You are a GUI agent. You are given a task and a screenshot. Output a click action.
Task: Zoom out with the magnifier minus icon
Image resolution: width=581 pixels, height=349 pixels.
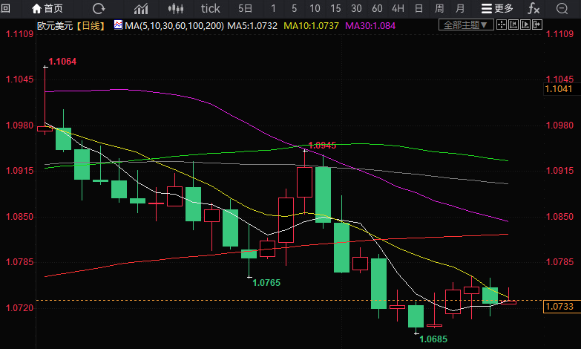562,8
